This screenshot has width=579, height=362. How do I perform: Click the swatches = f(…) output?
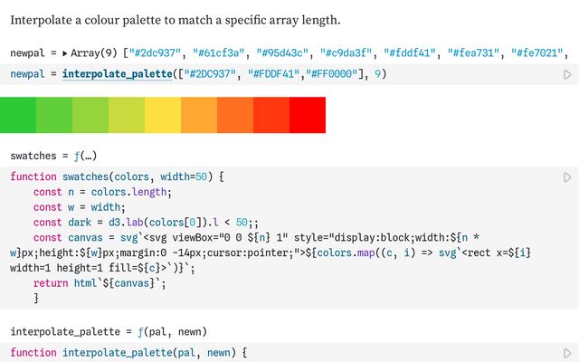[x=53, y=156]
